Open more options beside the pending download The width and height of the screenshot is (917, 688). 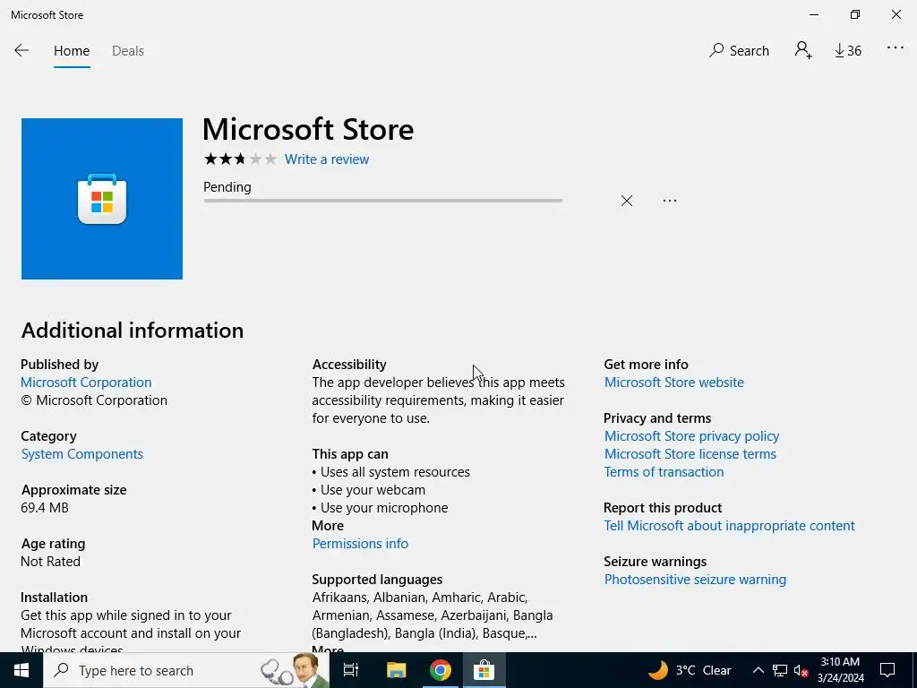670,201
